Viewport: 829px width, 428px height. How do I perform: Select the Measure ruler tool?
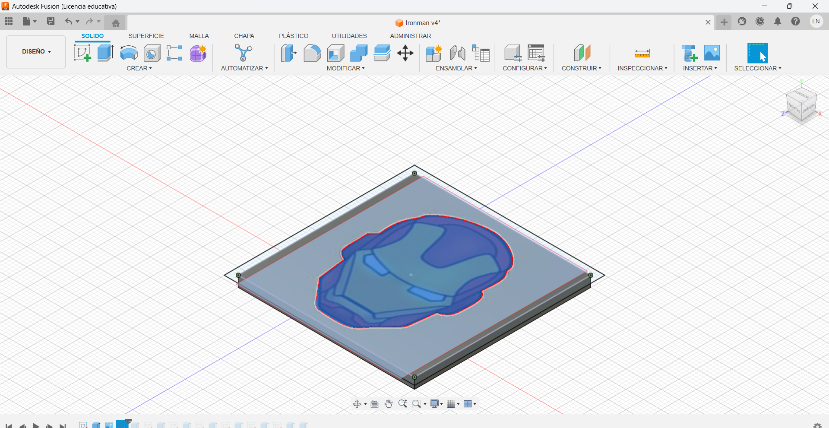[642, 53]
